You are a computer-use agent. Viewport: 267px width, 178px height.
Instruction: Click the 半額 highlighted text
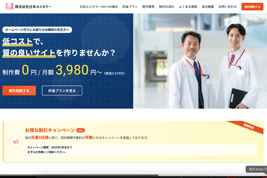tap(89, 138)
